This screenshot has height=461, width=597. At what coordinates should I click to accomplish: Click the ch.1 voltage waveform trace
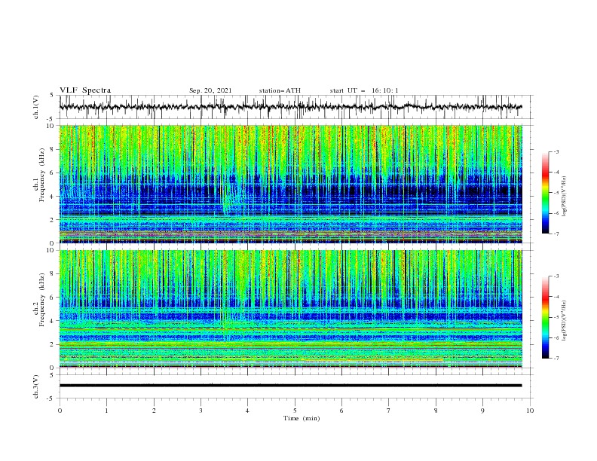[x=291, y=107]
